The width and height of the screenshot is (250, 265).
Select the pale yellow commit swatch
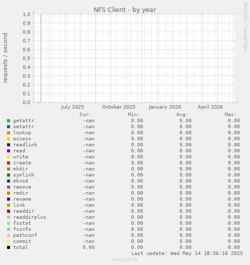coord(9,241)
